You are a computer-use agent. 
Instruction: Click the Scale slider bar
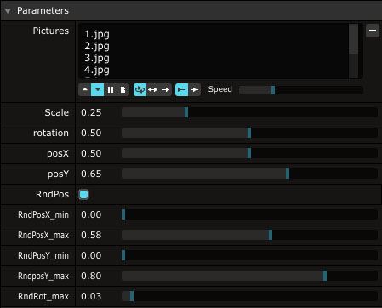249,112
